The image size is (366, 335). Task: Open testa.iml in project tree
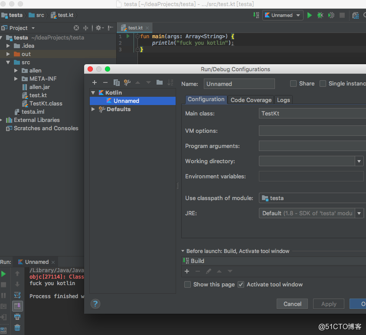(33, 112)
